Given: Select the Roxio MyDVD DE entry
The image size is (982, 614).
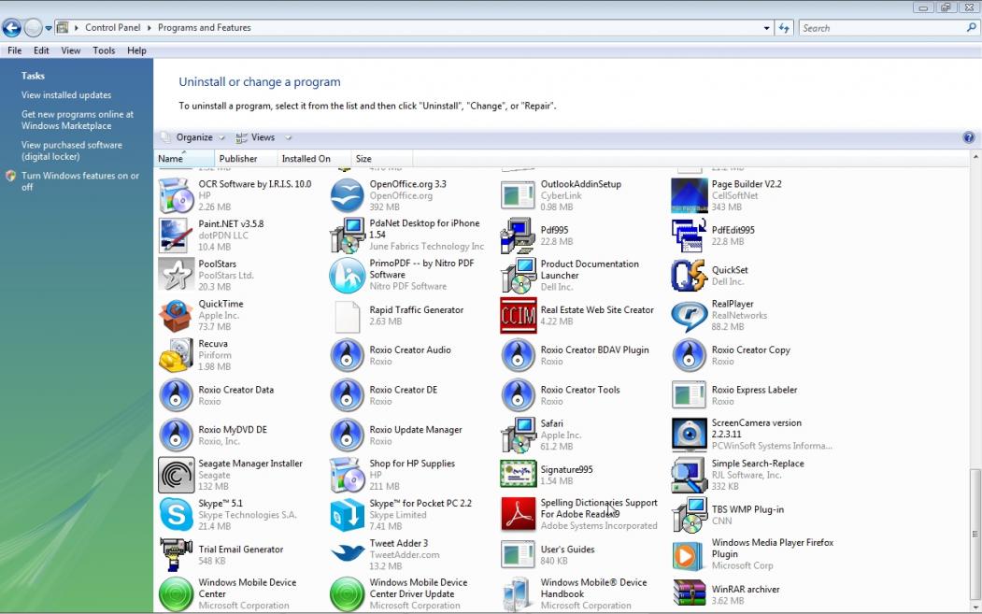Looking at the screenshot, I should 214,435.
